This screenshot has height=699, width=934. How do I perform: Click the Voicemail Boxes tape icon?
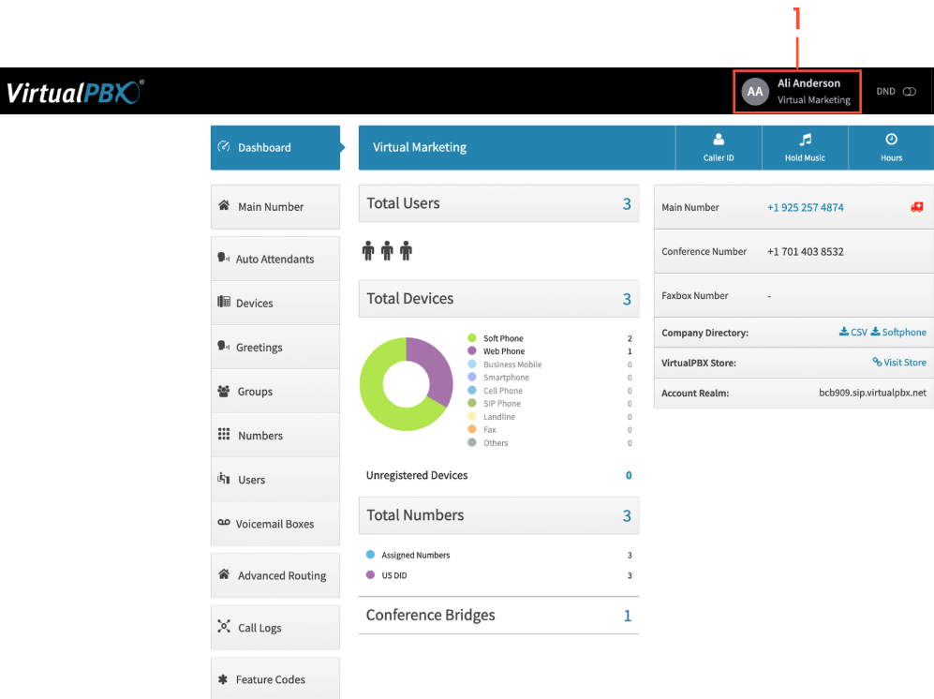pyautogui.click(x=224, y=522)
